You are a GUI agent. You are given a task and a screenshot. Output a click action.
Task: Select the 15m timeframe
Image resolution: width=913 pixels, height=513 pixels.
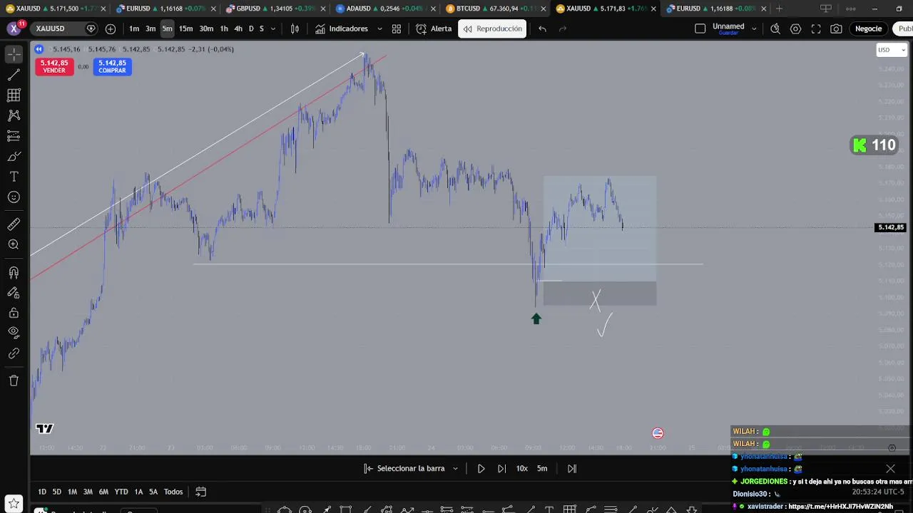coord(185,28)
